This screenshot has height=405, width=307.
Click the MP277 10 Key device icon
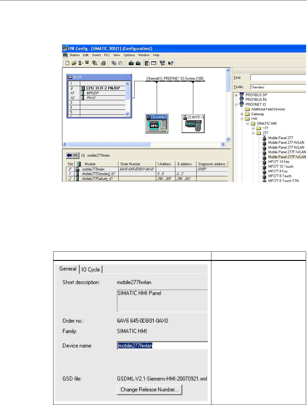click(x=265, y=162)
